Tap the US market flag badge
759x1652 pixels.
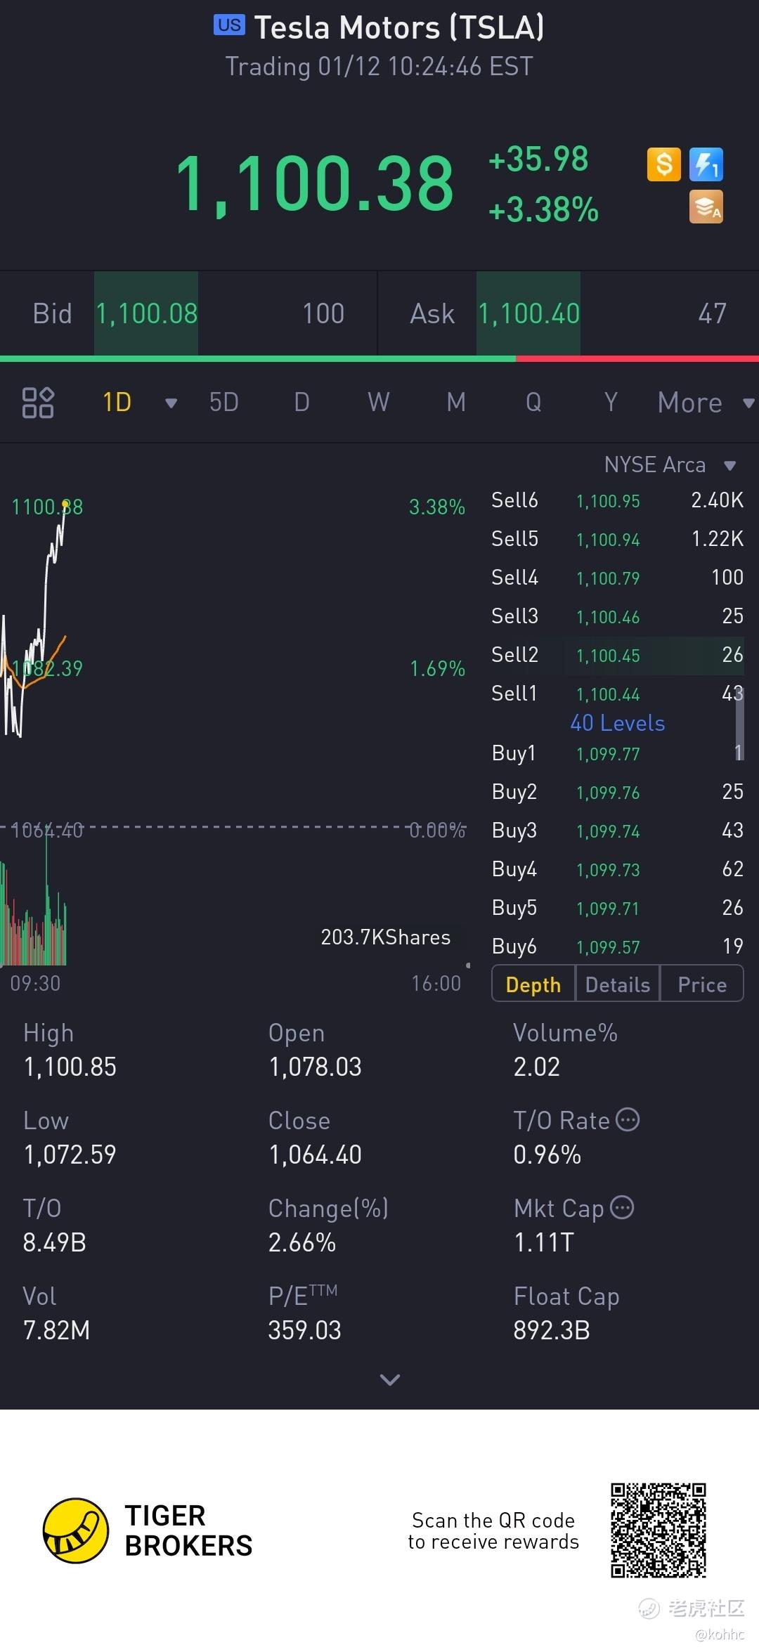[229, 26]
